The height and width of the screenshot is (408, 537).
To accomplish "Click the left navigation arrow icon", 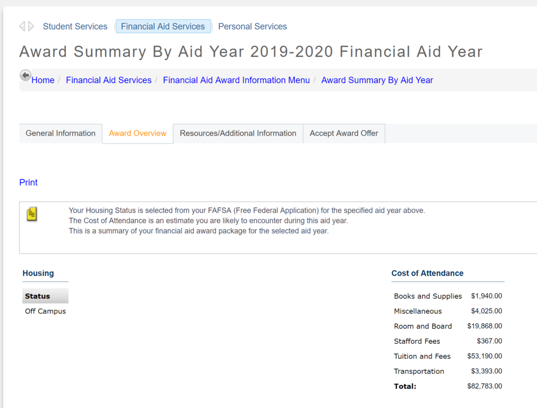I will click(x=22, y=26).
